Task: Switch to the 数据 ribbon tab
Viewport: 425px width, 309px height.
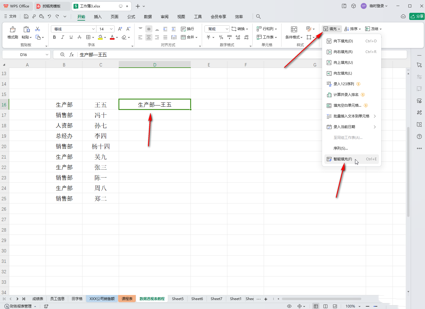Action: click(x=148, y=16)
